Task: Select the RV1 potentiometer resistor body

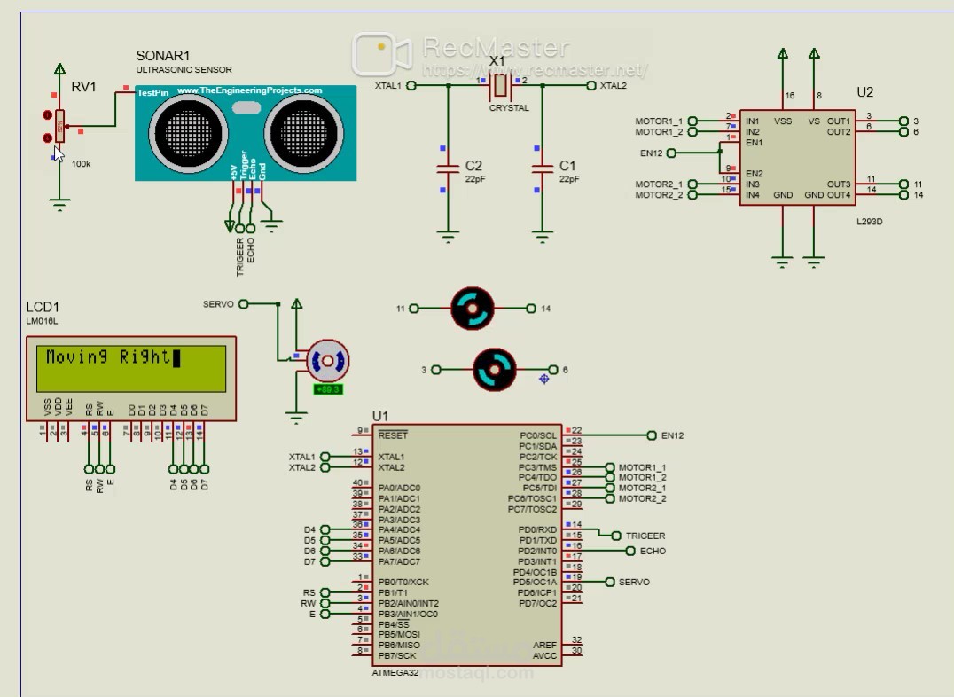Action: coord(59,127)
